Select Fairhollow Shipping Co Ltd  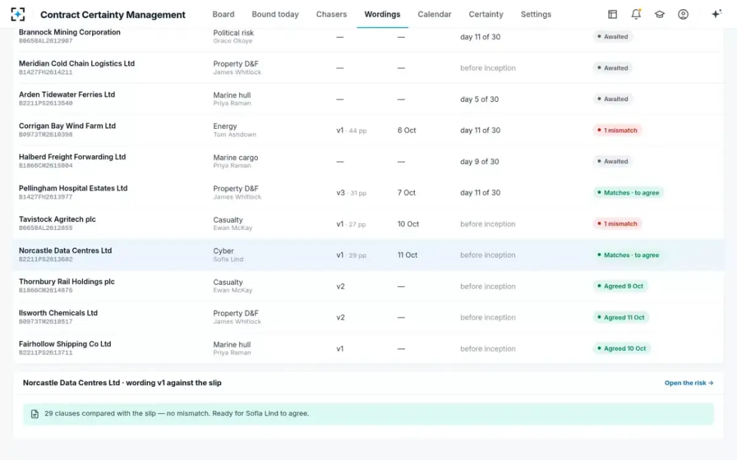coord(65,344)
